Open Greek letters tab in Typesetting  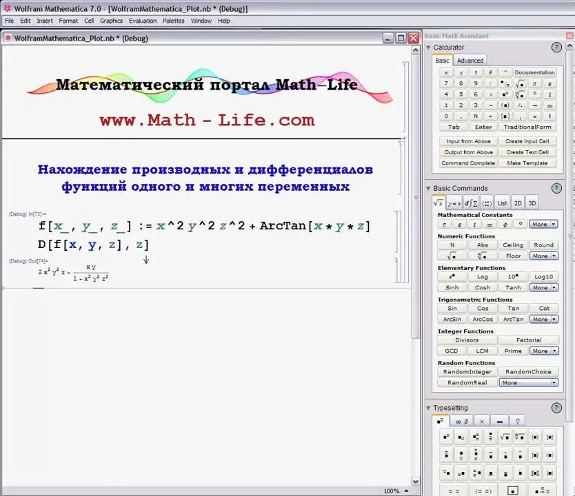point(462,422)
